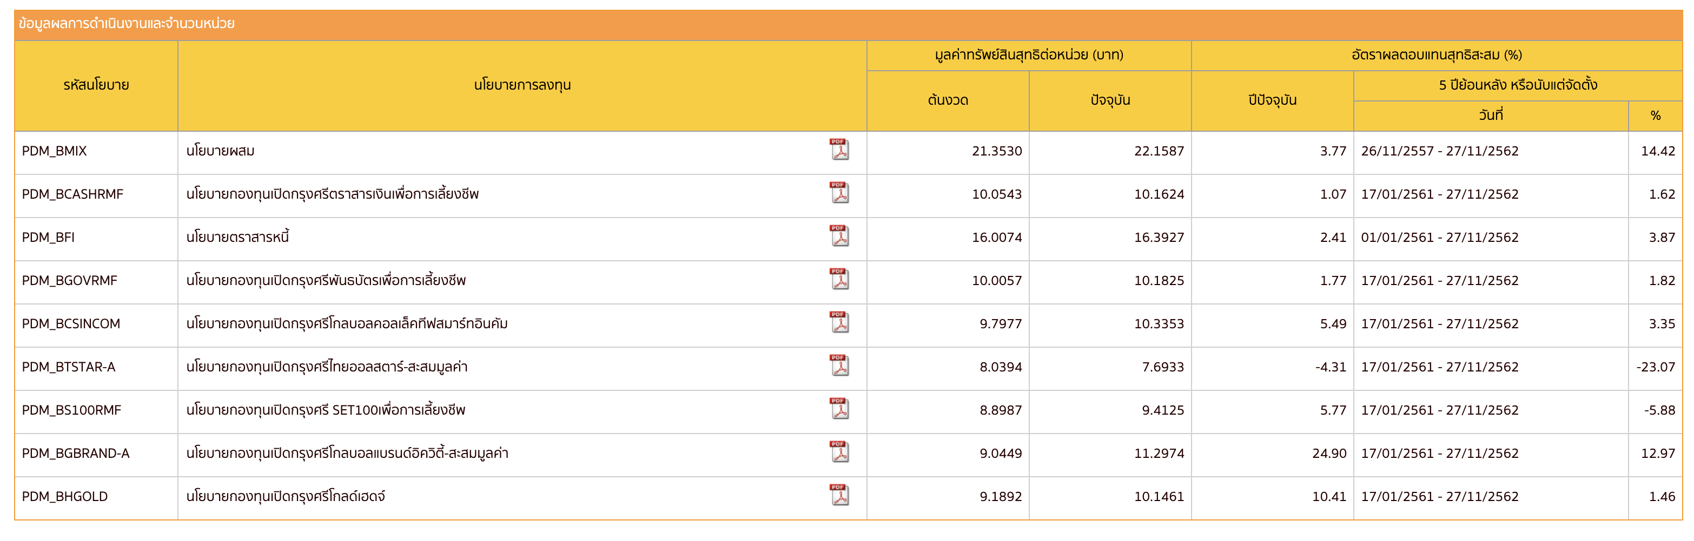The height and width of the screenshot is (541, 1694).
Task: Click the นโยบายผสม policy name text
Action: pos(220,151)
